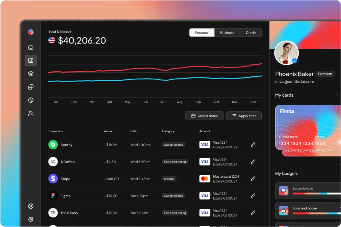Click the Stripe logo avatar
Screen dimensions: 341x227
point(53,179)
